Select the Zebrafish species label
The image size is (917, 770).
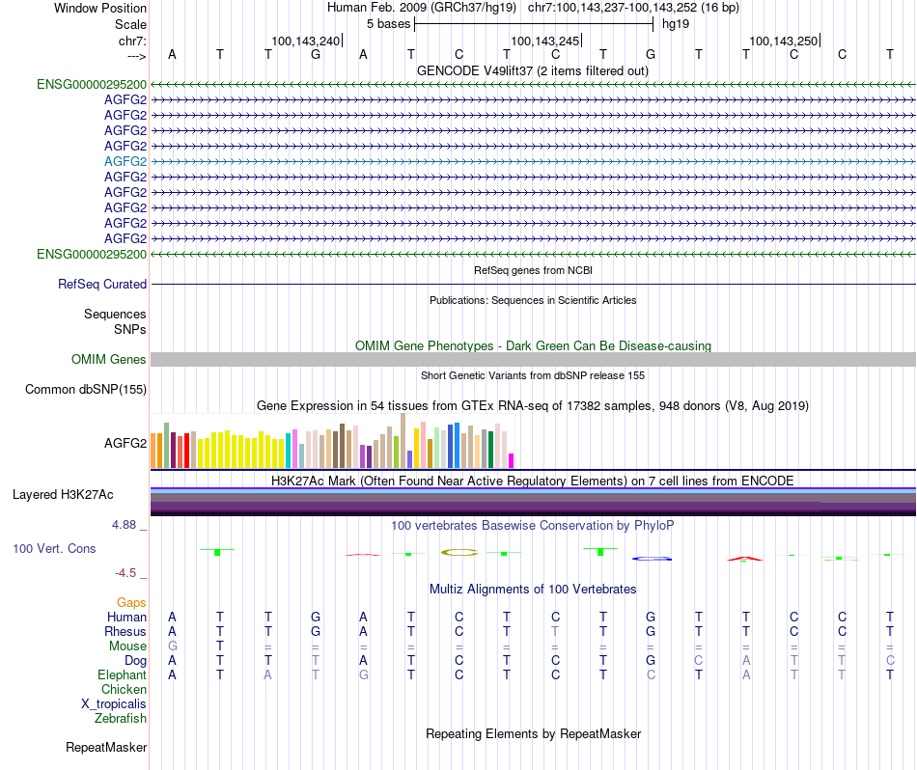(121, 719)
